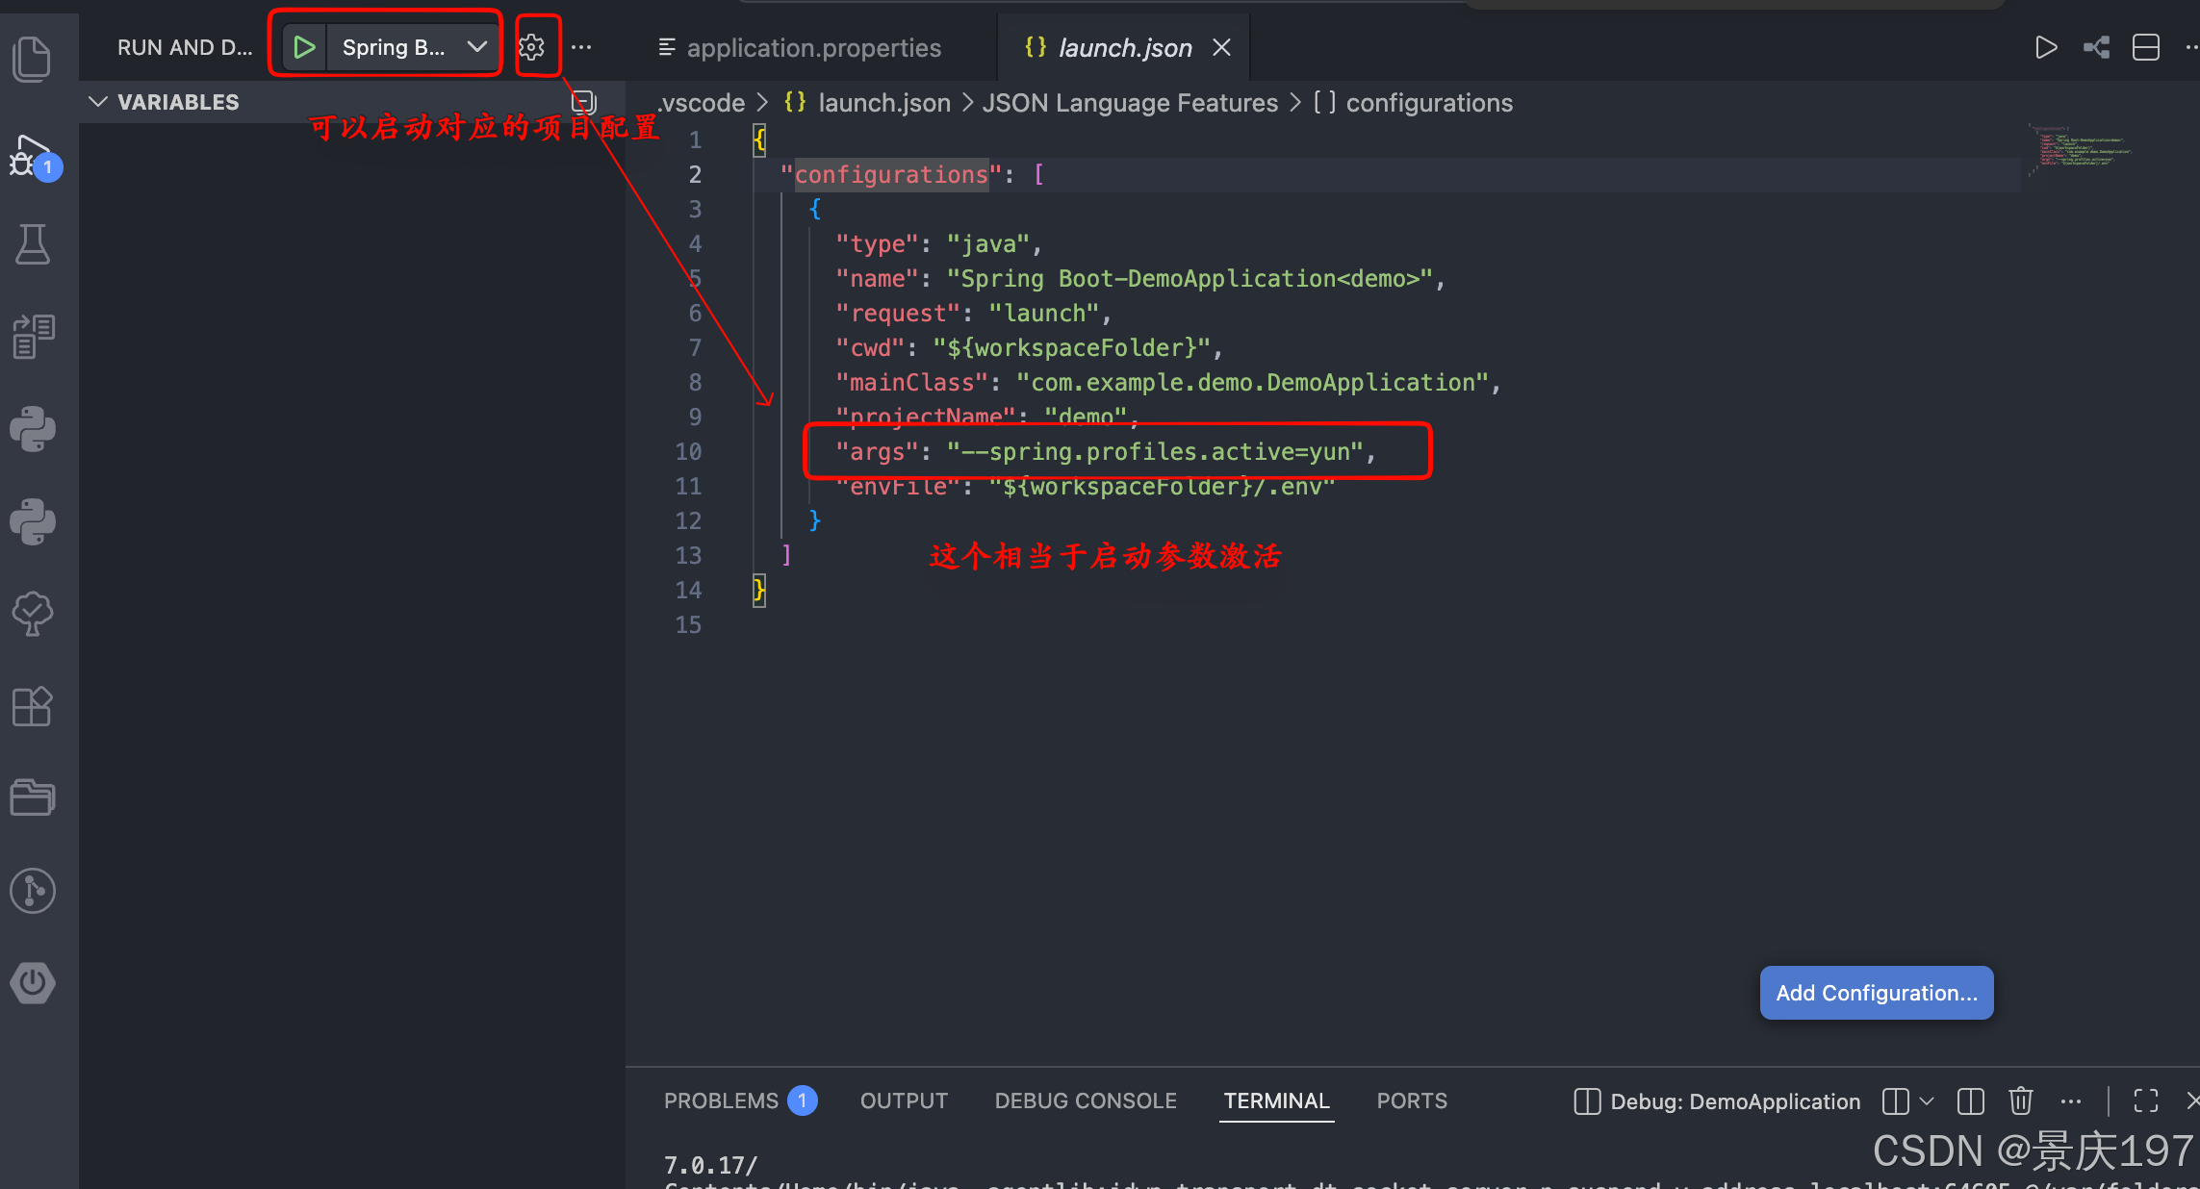
Task: Toggle maximize terminal panel size
Action: 2146,1100
